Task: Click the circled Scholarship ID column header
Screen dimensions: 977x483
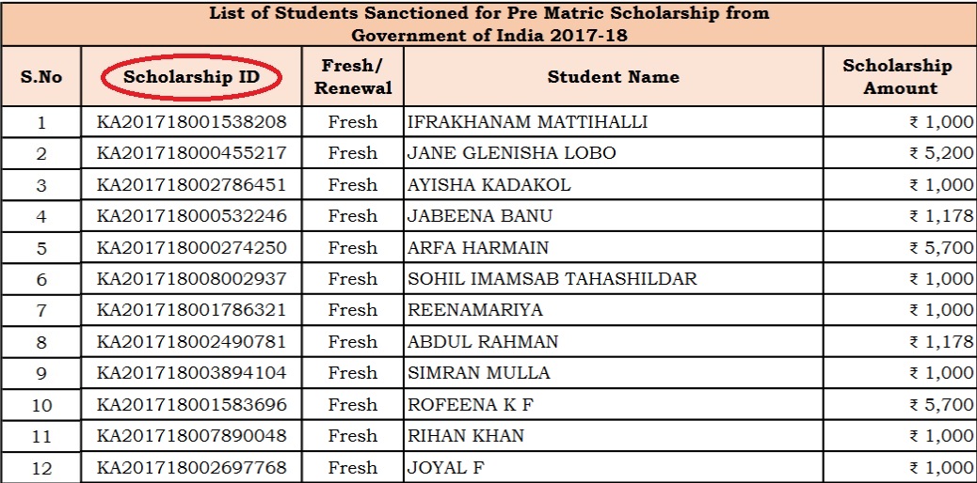Action: click(x=191, y=77)
